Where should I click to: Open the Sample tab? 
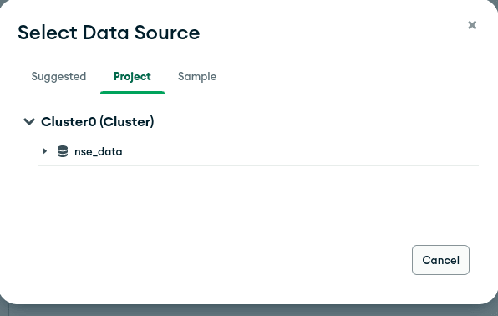[x=197, y=77]
